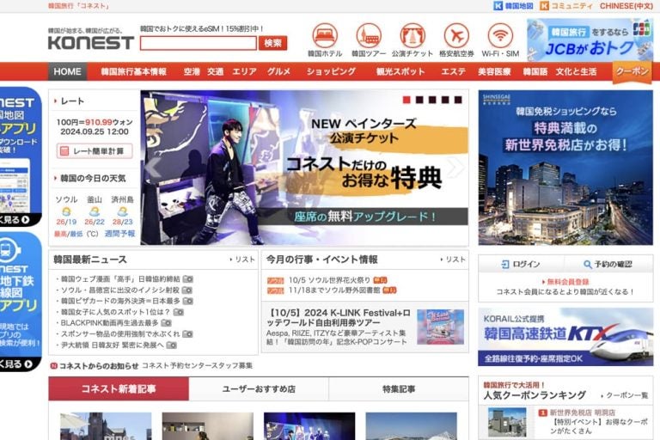
Task: Click the コミュニティ K icon in top bar
Action: click(x=544, y=6)
